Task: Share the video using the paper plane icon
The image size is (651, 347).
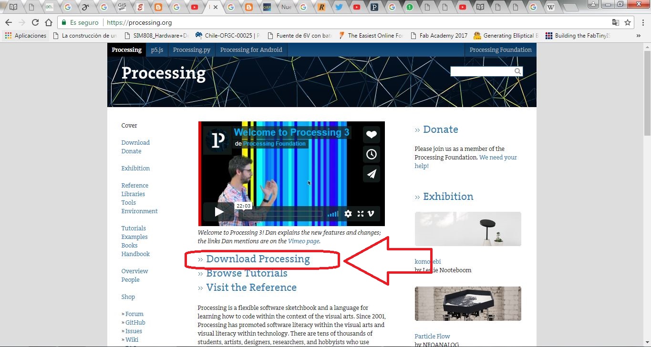Action: pyautogui.click(x=372, y=174)
